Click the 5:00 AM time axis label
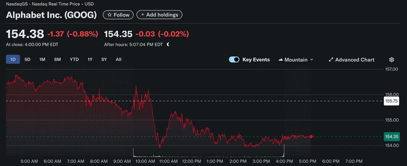 pyautogui.click(x=29, y=161)
